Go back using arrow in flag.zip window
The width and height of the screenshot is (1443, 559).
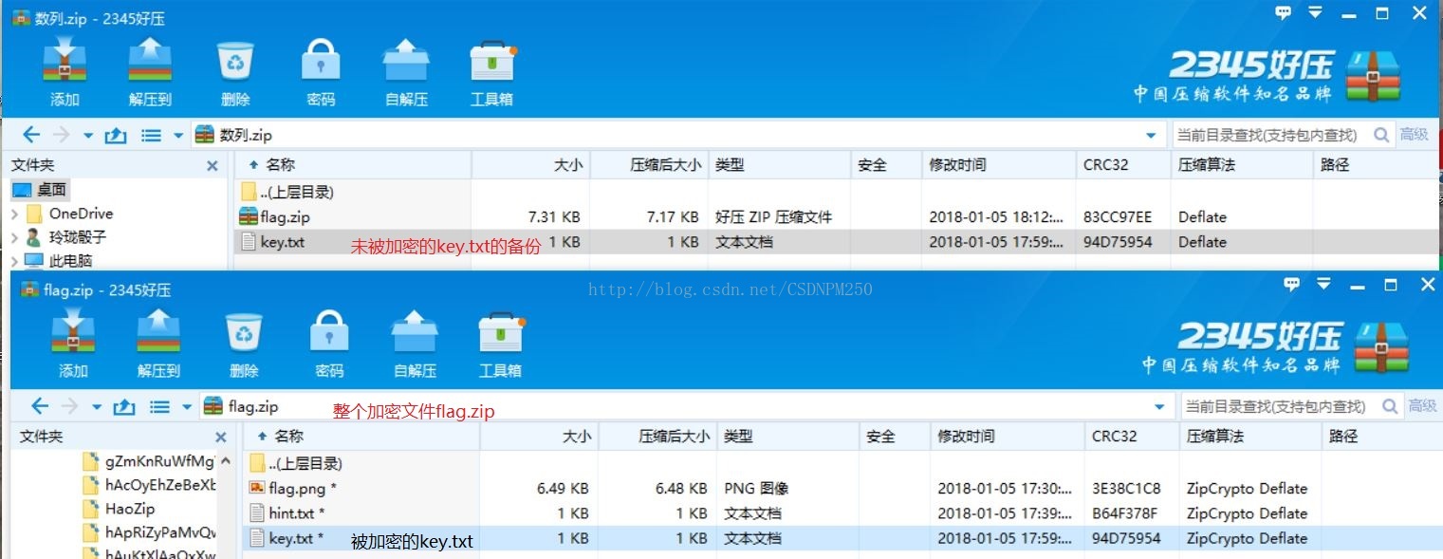[40, 407]
